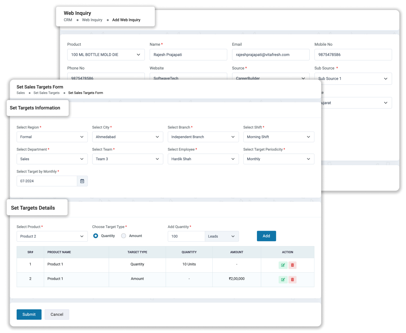The width and height of the screenshot is (406, 333).
Task: Change the Target Periodicity from Monthly
Action: (x=278, y=159)
